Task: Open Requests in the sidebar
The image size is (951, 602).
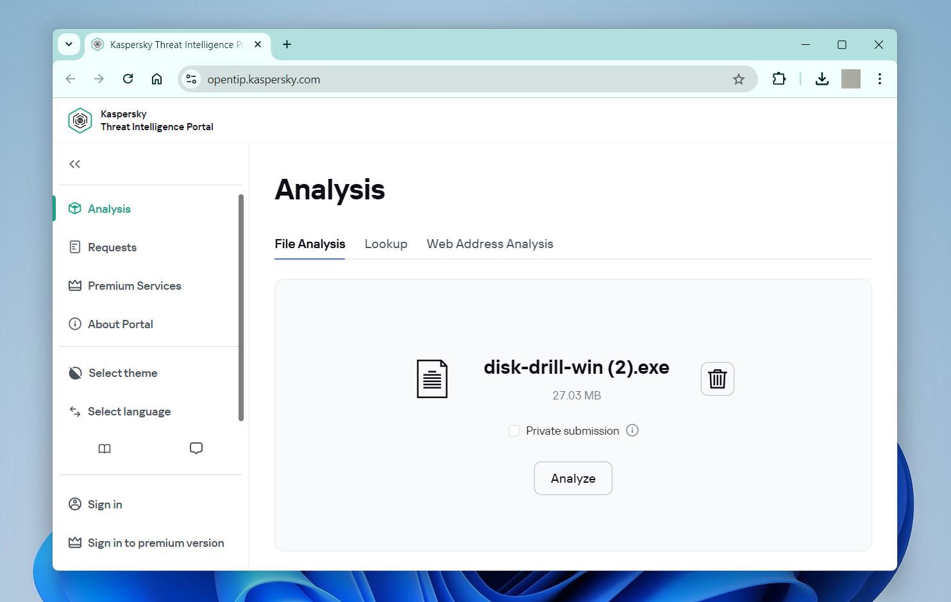Action: [x=112, y=247]
